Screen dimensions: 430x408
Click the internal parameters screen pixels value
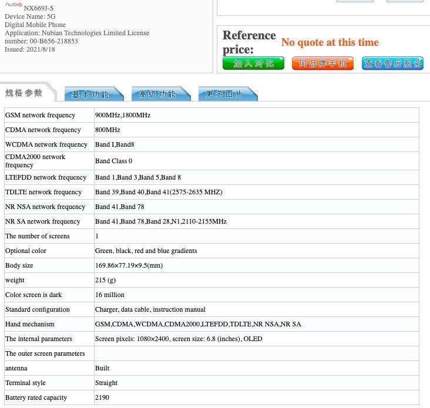tap(179, 339)
